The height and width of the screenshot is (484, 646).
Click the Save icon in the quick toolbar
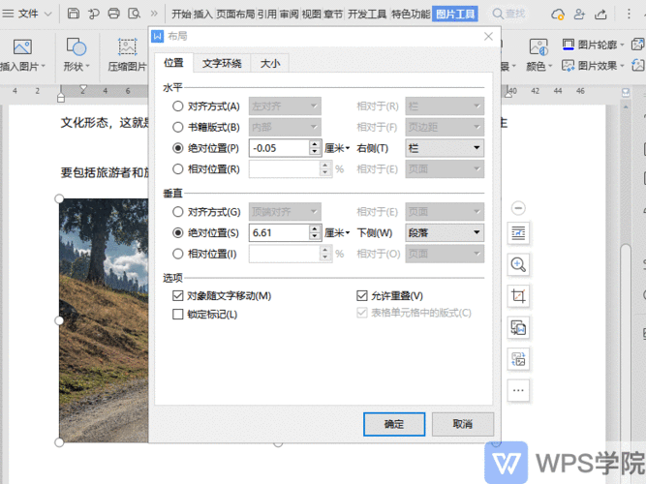pyautogui.click(x=74, y=14)
